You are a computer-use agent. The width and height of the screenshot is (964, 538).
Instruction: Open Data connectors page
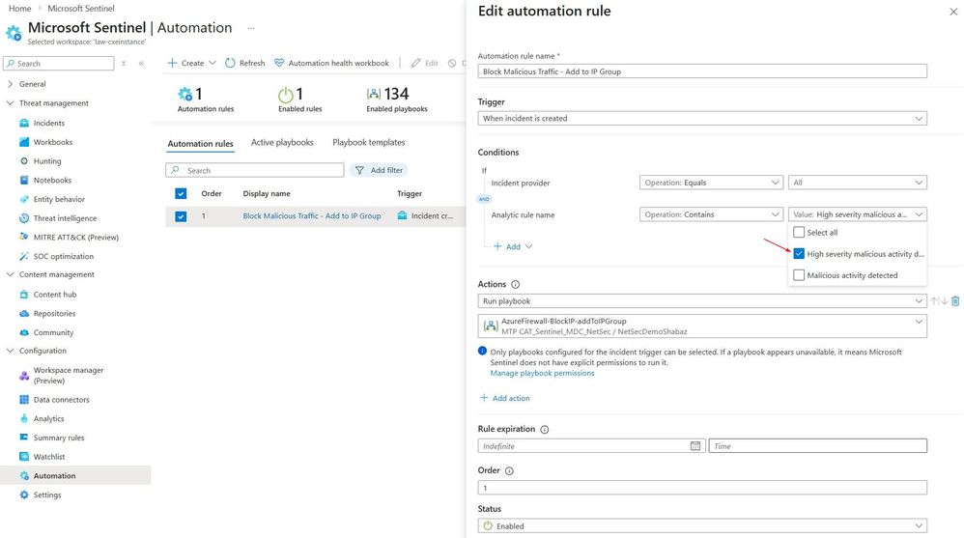click(61, 400)
